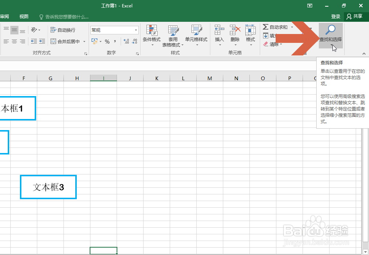
Task: Apply accounting number format
Action: (94, 41)
